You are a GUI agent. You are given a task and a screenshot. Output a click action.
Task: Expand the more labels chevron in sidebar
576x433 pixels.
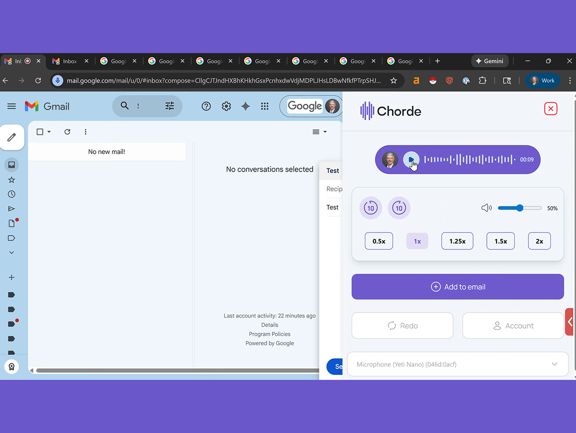11,252
